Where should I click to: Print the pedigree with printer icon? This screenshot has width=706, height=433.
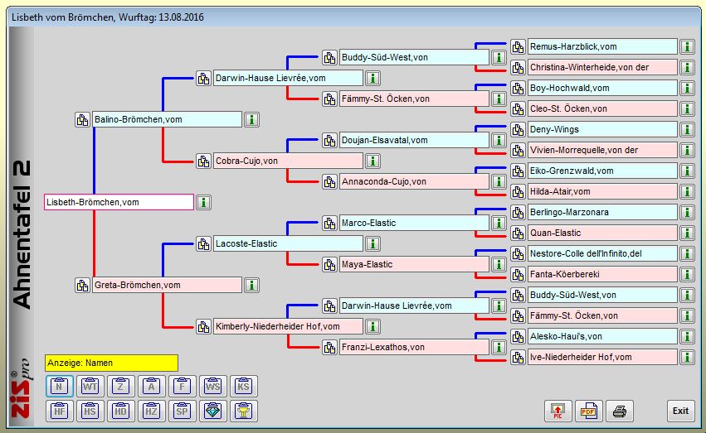(x=619, y=411)
